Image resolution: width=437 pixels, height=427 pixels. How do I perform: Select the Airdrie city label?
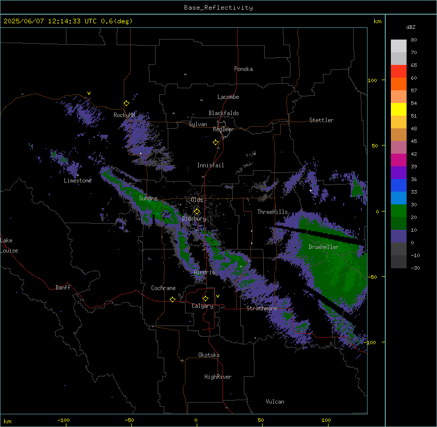[205, 272]
